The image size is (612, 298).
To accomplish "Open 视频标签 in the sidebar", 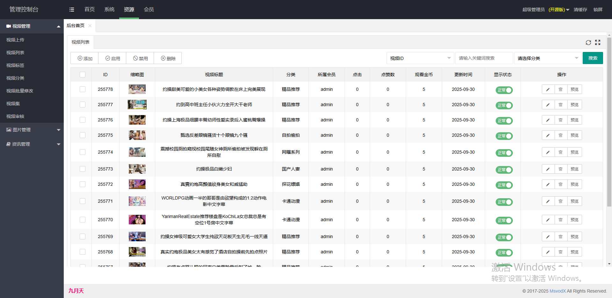I will [15, 65].
